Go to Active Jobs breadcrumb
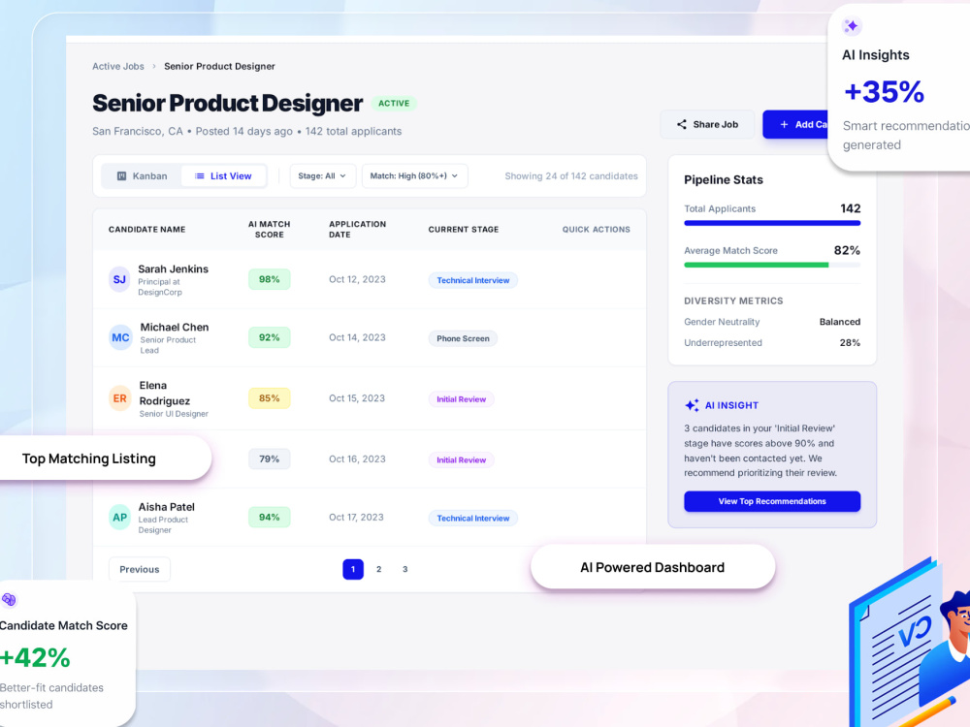 pos(118,66)
